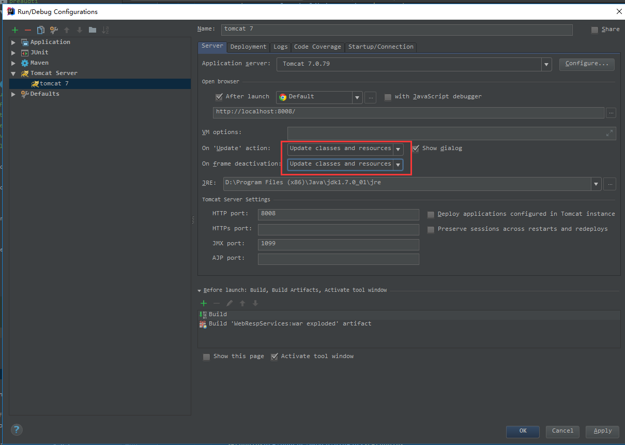
Task: Edit the selected before launch task
Action: (x=230, y=303)
